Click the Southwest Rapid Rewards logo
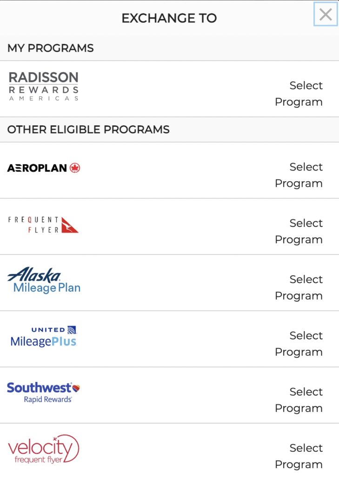The height and width of the screenshot is (477, 339). [43, 393]
